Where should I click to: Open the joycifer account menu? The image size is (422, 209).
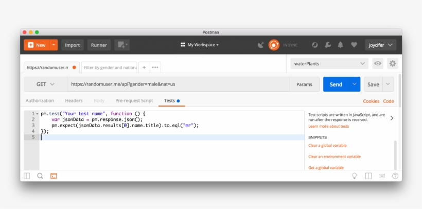click(380, 45)
